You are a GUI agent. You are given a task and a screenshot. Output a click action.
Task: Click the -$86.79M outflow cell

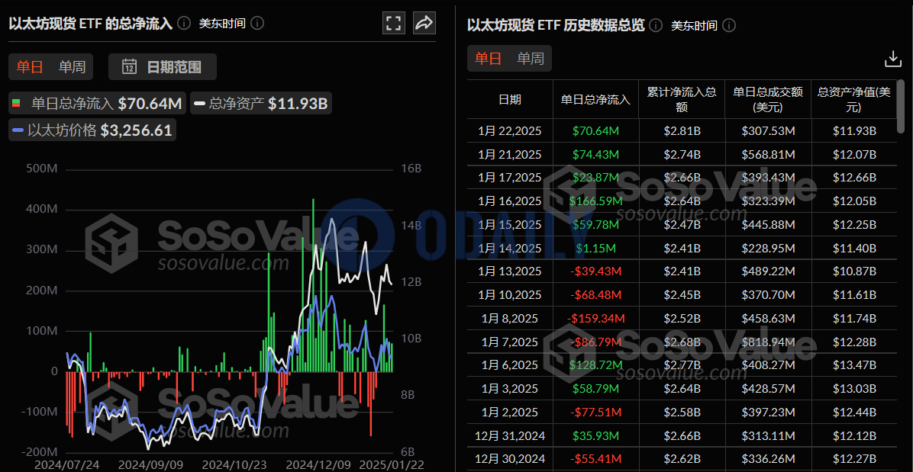pos(595,342)
